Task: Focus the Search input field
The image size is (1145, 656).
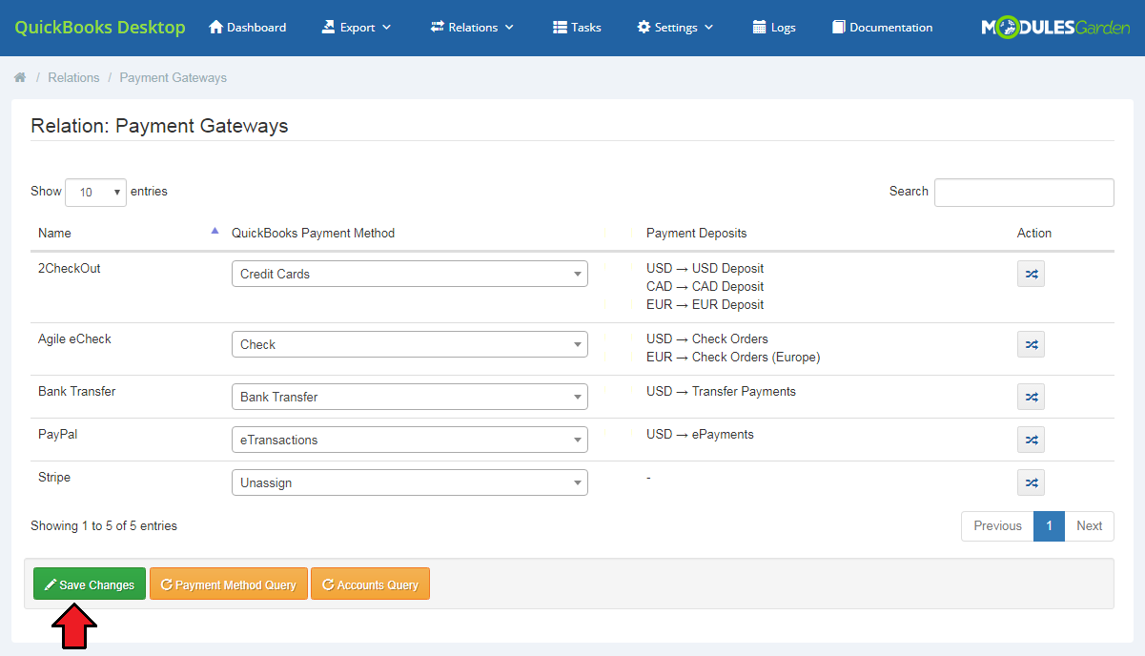Action: coord(1024,192)
